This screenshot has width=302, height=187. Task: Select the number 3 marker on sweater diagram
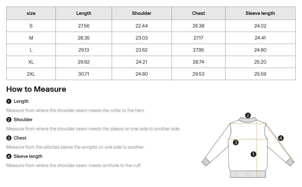[236, 142]
